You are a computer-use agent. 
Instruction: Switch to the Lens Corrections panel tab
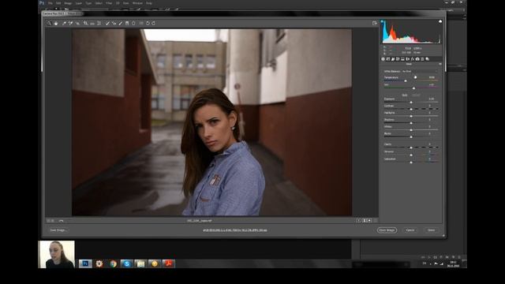coord(408,59)
